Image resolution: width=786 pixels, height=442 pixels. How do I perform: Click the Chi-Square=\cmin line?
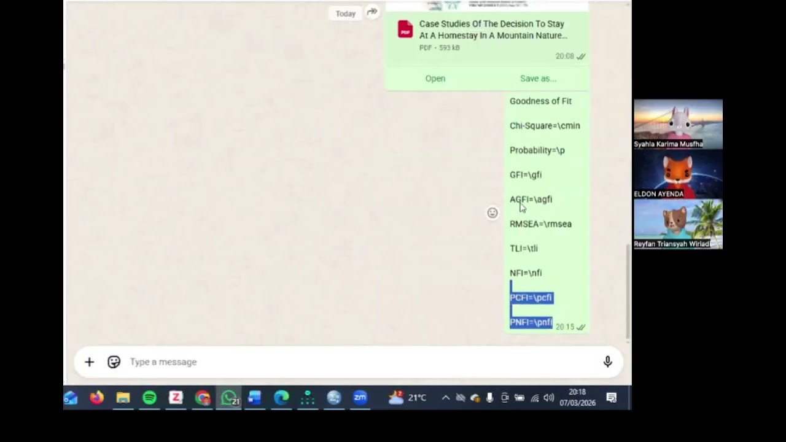coord(545,126)
